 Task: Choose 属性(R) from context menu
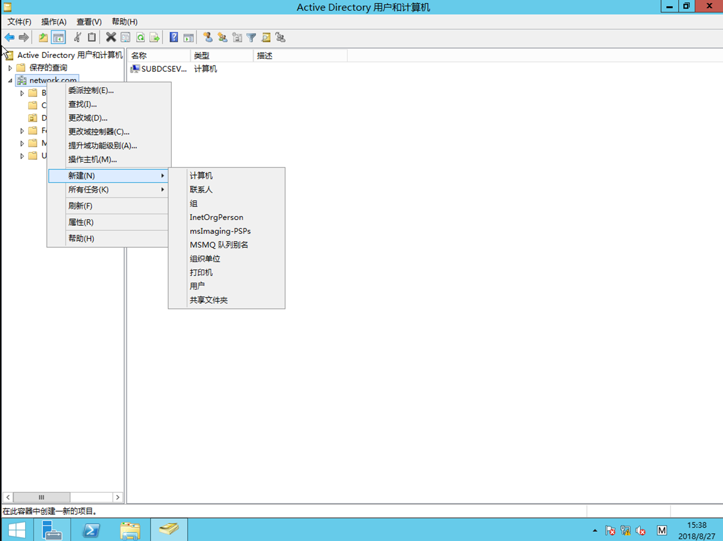109,222
